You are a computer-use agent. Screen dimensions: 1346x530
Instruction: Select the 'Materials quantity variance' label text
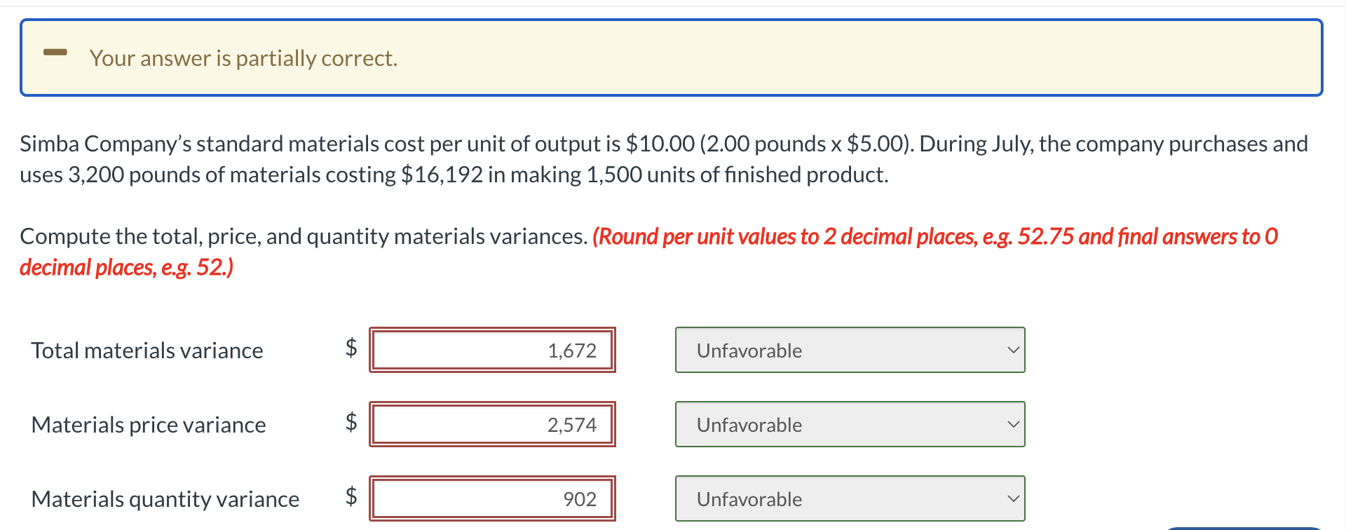pos(165,498)
